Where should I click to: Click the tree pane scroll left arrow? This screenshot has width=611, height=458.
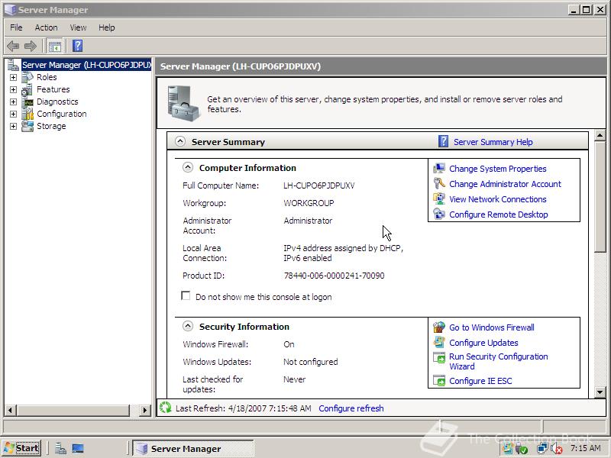click(10, 410)
